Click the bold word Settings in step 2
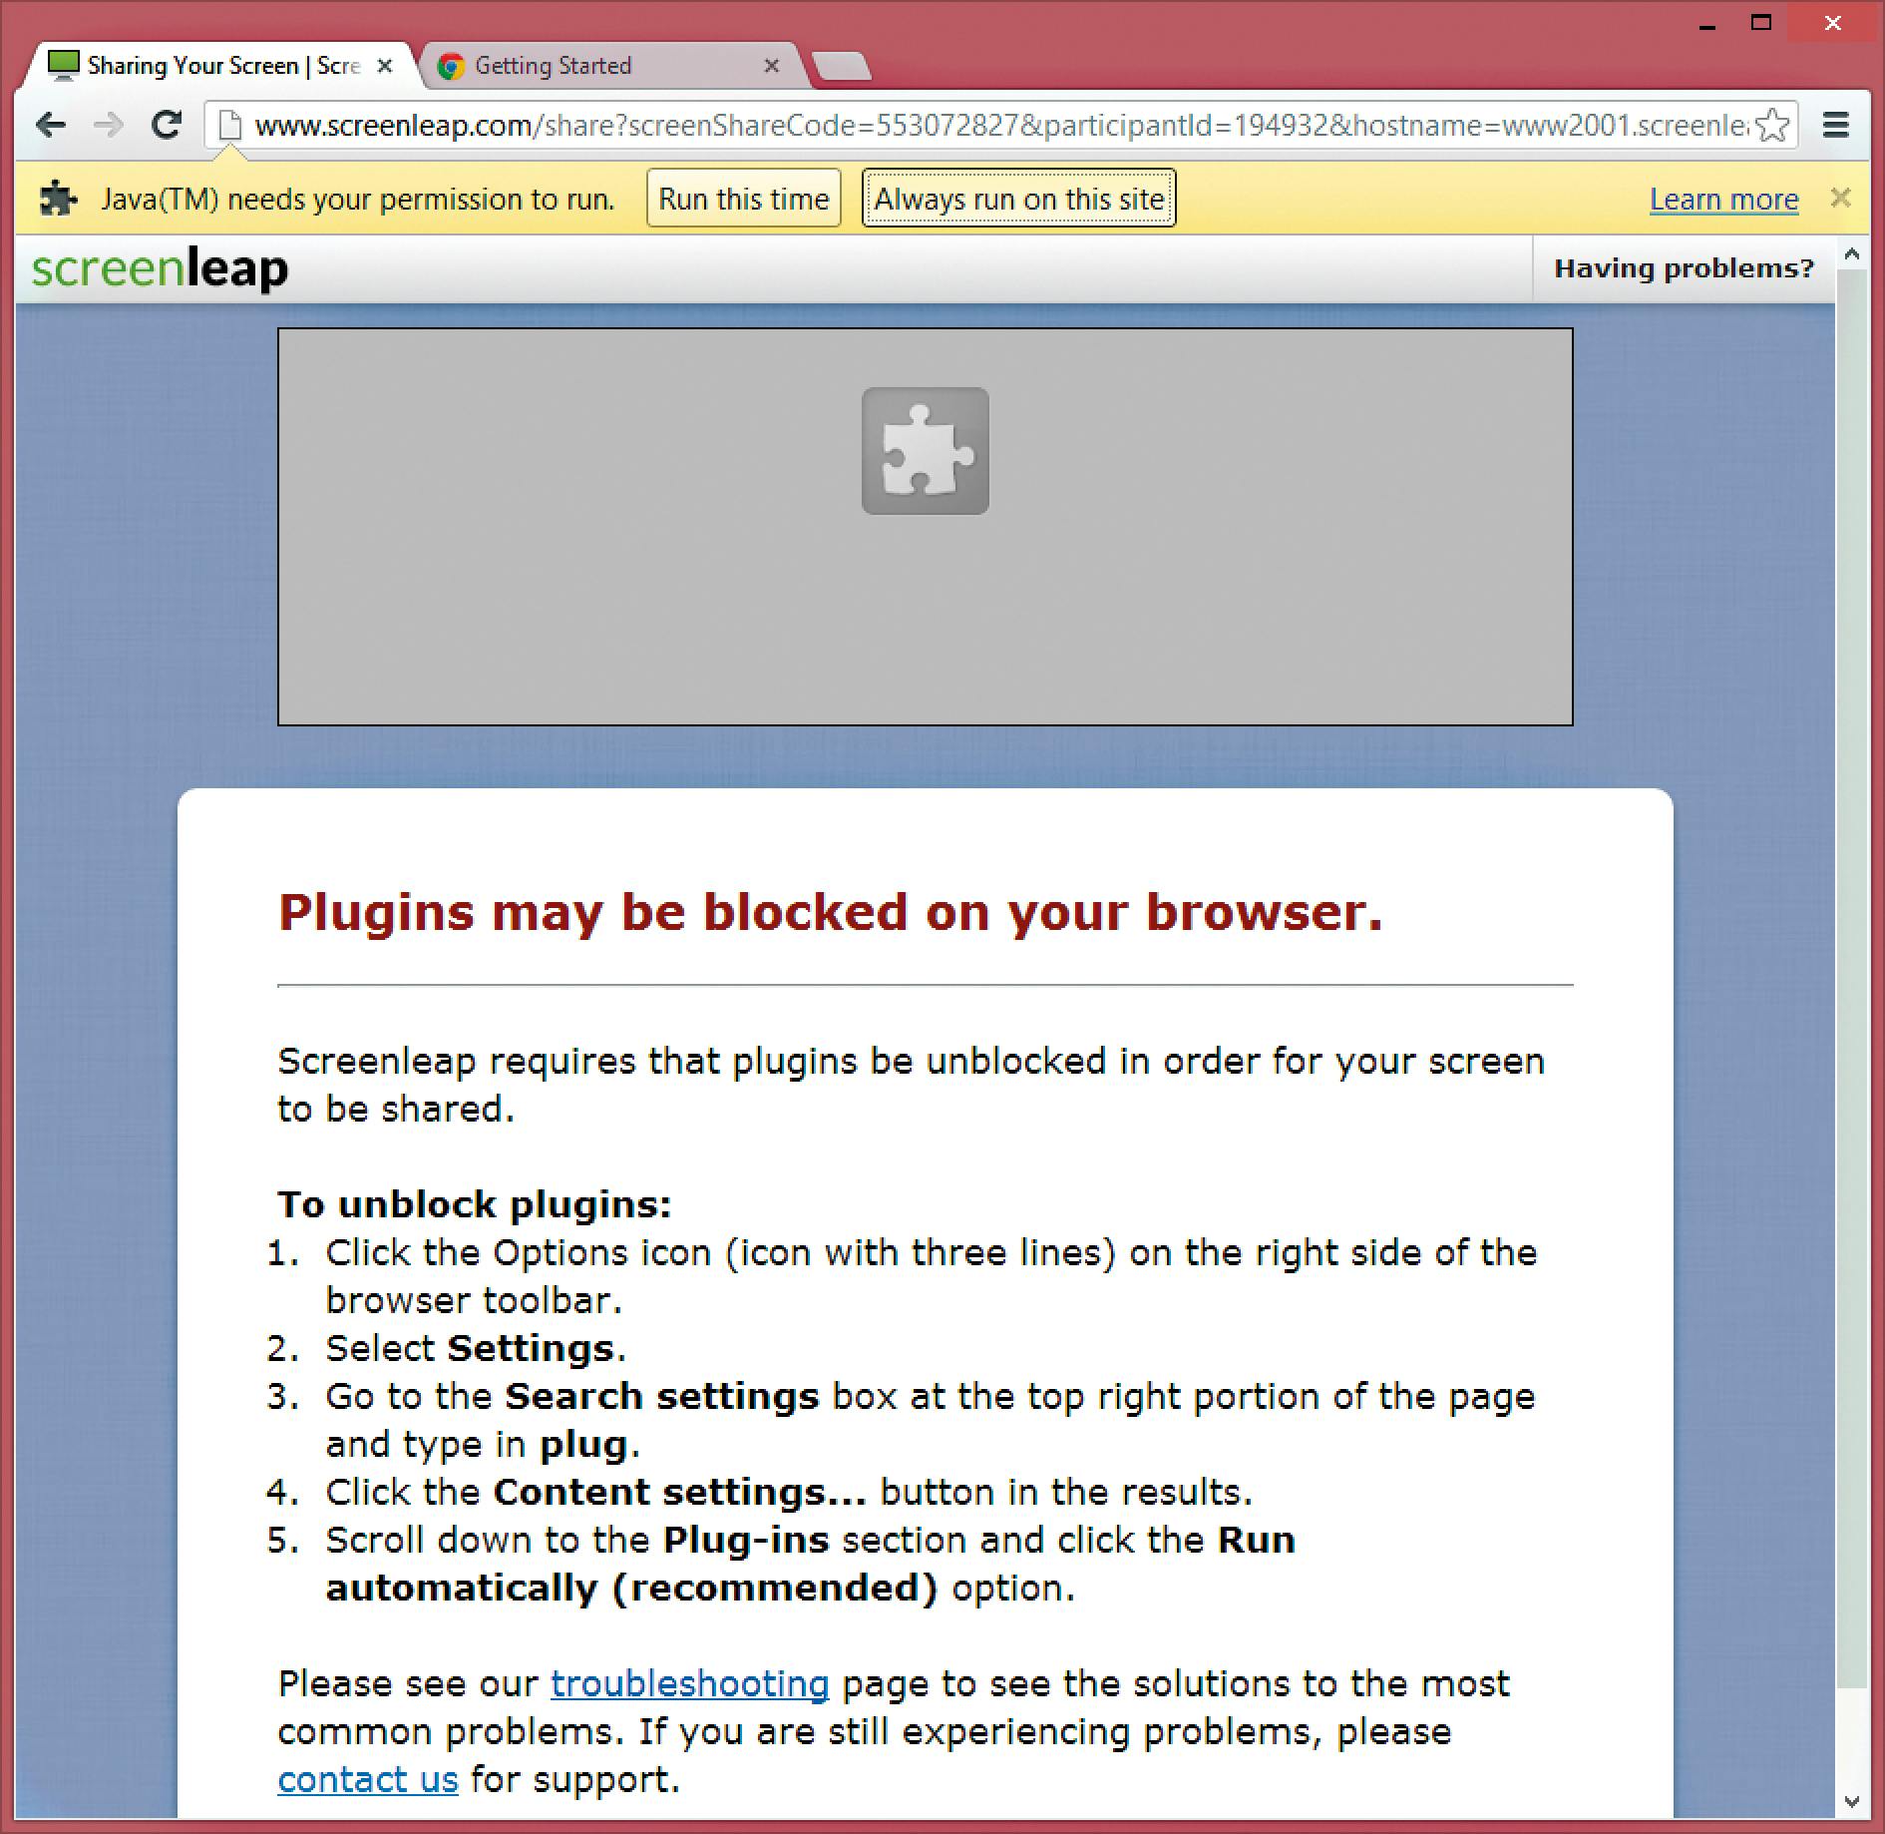The image size is (1885, 1834). (531, 1348)
